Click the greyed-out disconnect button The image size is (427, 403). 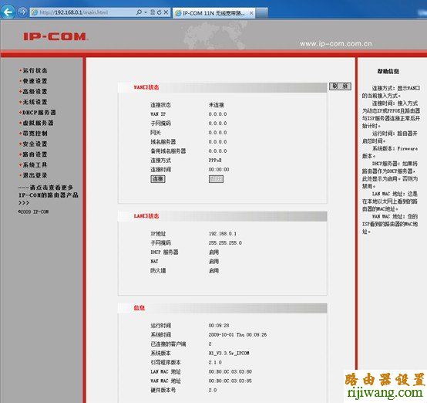coord(217,179)
